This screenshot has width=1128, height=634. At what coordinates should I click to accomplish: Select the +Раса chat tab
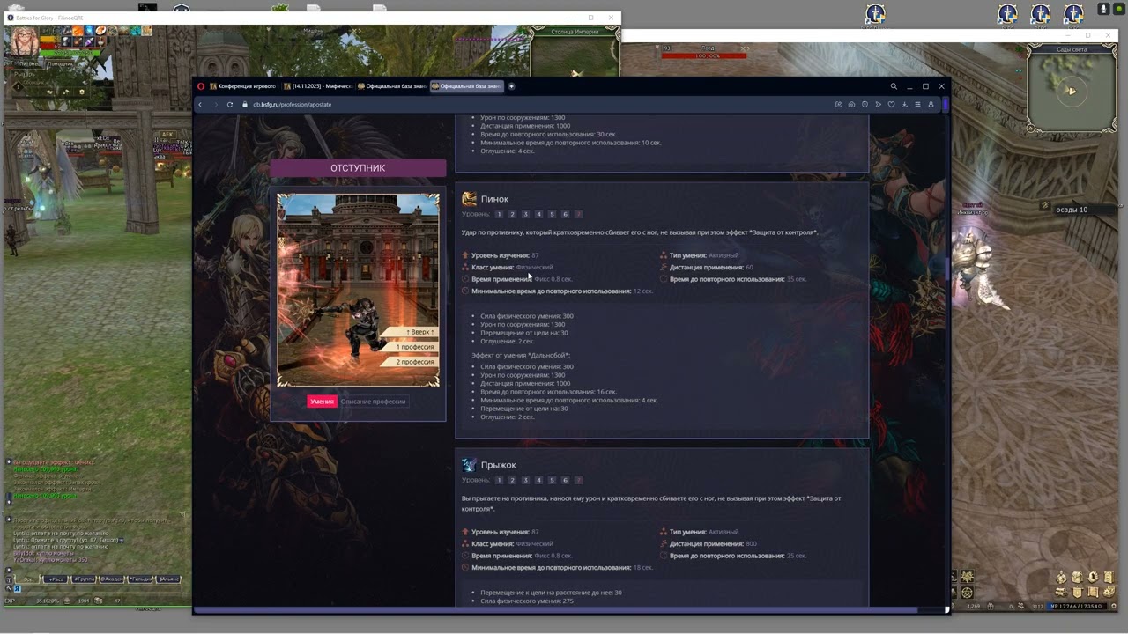coord(56,579)
